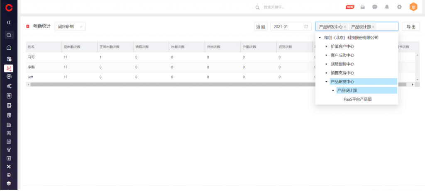The width and height of the screenshot is (425, 191).
Task: Open the 2021-01 month date picker
Action: 291,27
